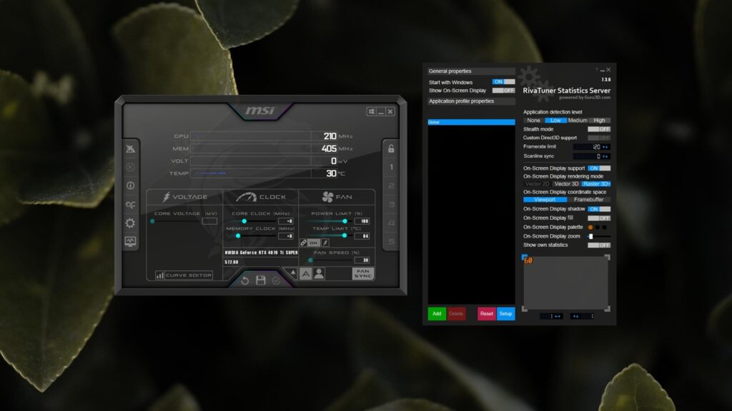Click the bar chart Curve Editor icon
This screenshot has width=732, height=411.
(x=159, y=275)
